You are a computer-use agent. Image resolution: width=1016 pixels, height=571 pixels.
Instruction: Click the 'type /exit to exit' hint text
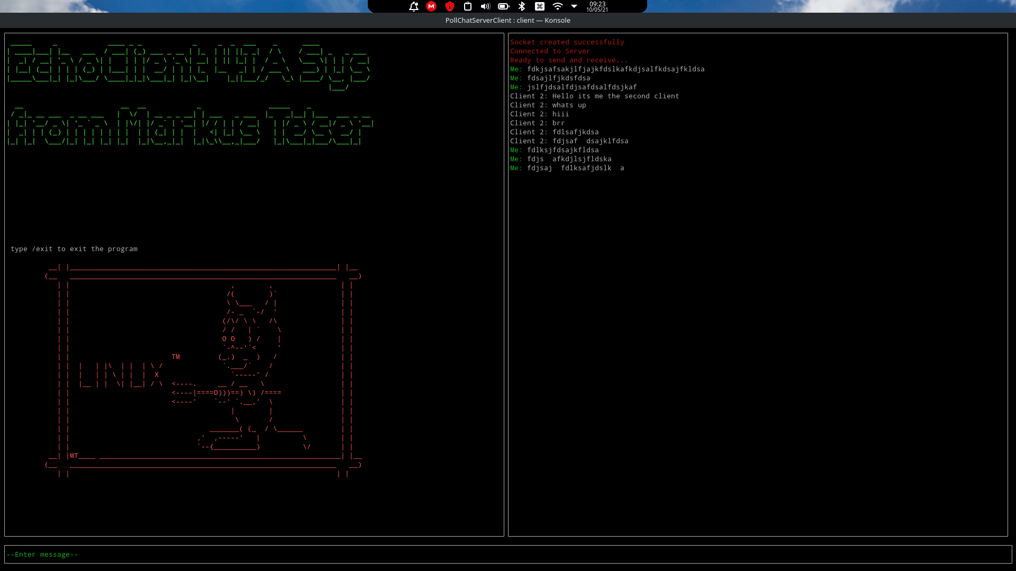pos(74,249)
